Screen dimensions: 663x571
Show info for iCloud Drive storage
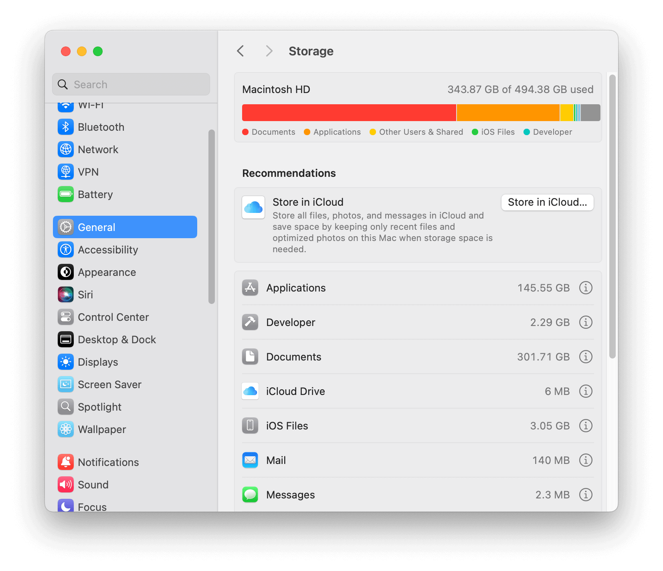point(586,391)
